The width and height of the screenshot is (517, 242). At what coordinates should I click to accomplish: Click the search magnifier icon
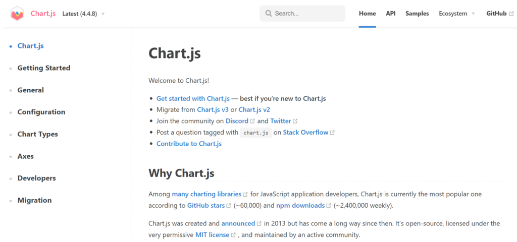pyautogui.click(x=269, y=14)
